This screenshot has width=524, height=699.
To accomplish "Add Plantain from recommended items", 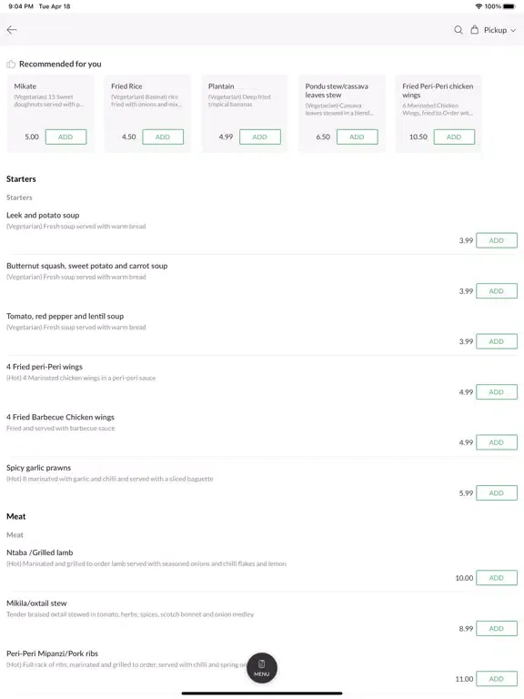I will point(260,137).
